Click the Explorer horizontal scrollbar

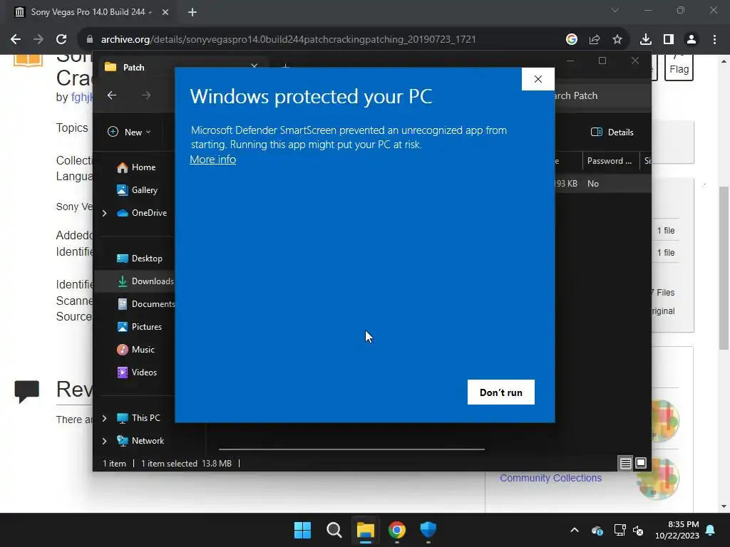pyautogui.click(x=351, y=449)
